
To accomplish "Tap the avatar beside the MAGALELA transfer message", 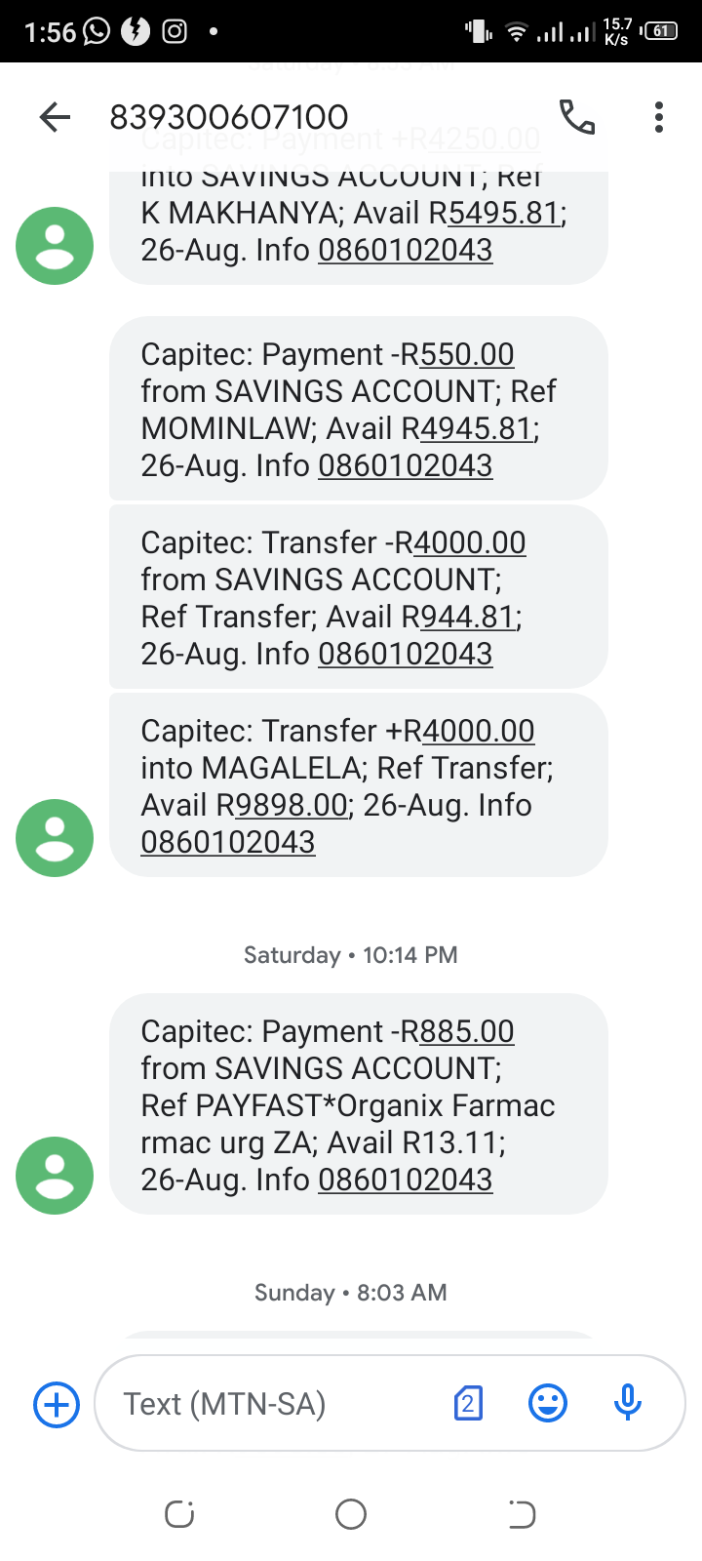I will 55,838.
